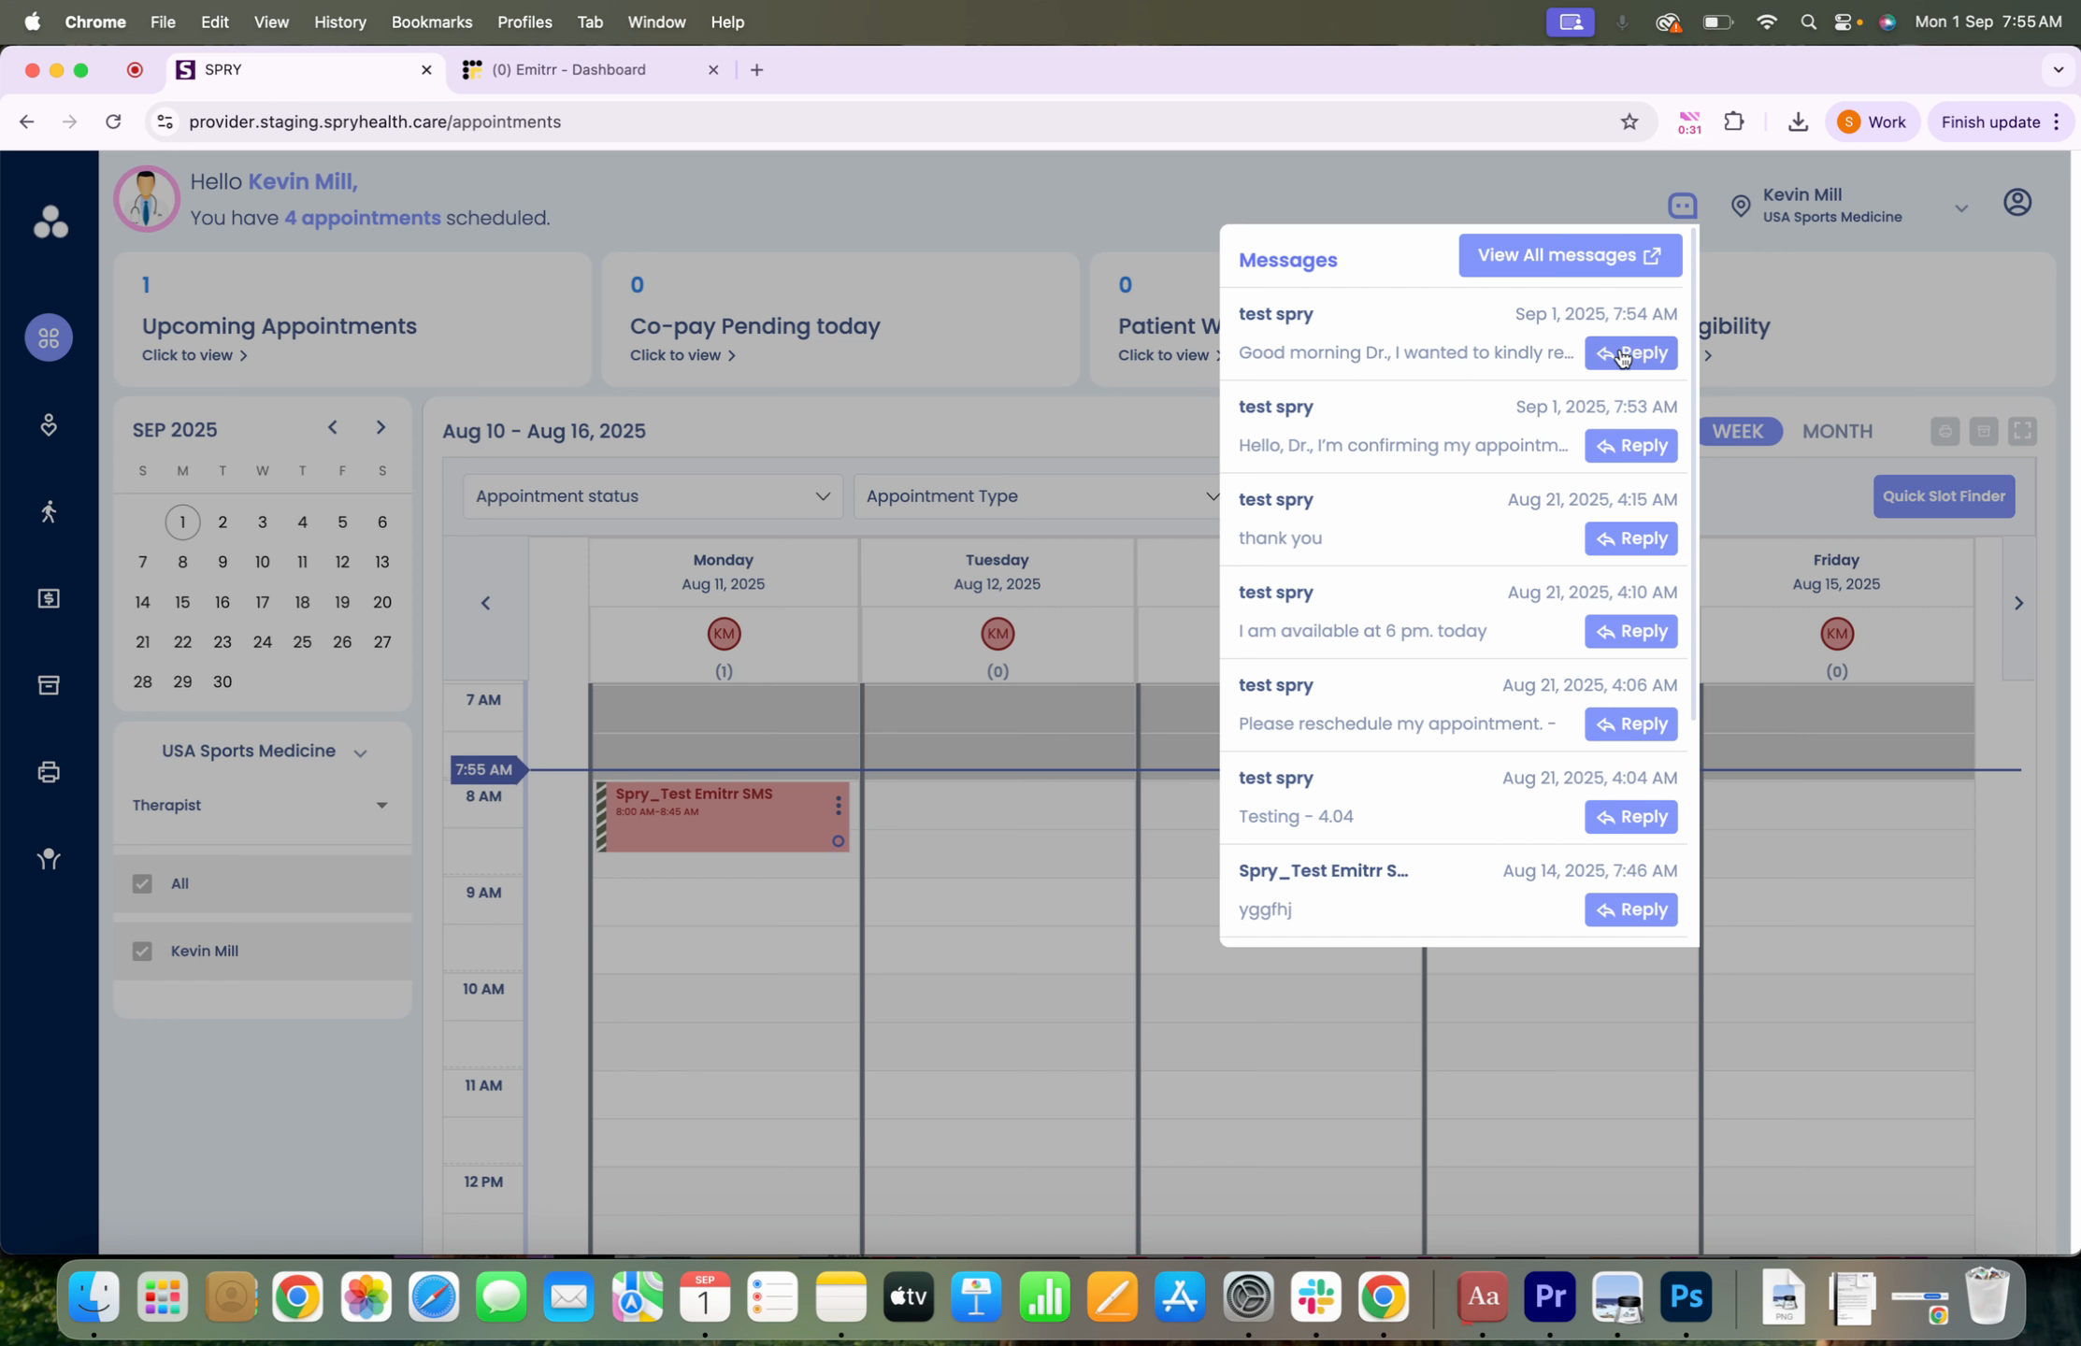2081x1346 pixels.
Task: Switch to Emitrr Dashboard browser tab
Action: [580, 70]
